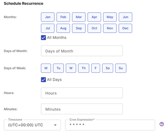Click the Minutes: label
Viewport: 167px width, 133px height.
point(11,109)
